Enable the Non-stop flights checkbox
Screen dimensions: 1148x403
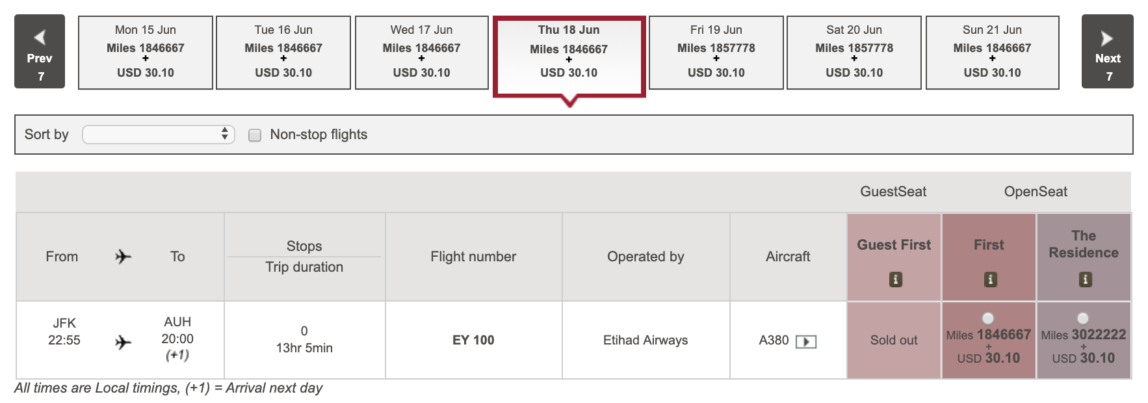pos(255,135)
